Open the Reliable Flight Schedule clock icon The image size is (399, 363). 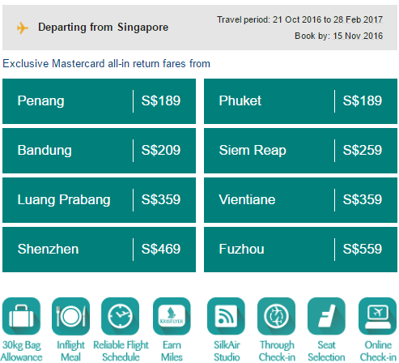[120, 316]
